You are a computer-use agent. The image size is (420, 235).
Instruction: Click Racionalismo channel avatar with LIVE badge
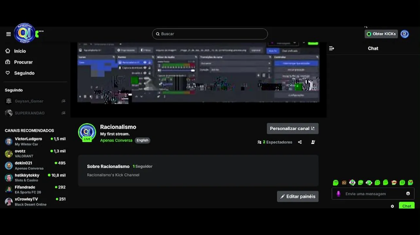pyautogui.click(x=87, y=133)
